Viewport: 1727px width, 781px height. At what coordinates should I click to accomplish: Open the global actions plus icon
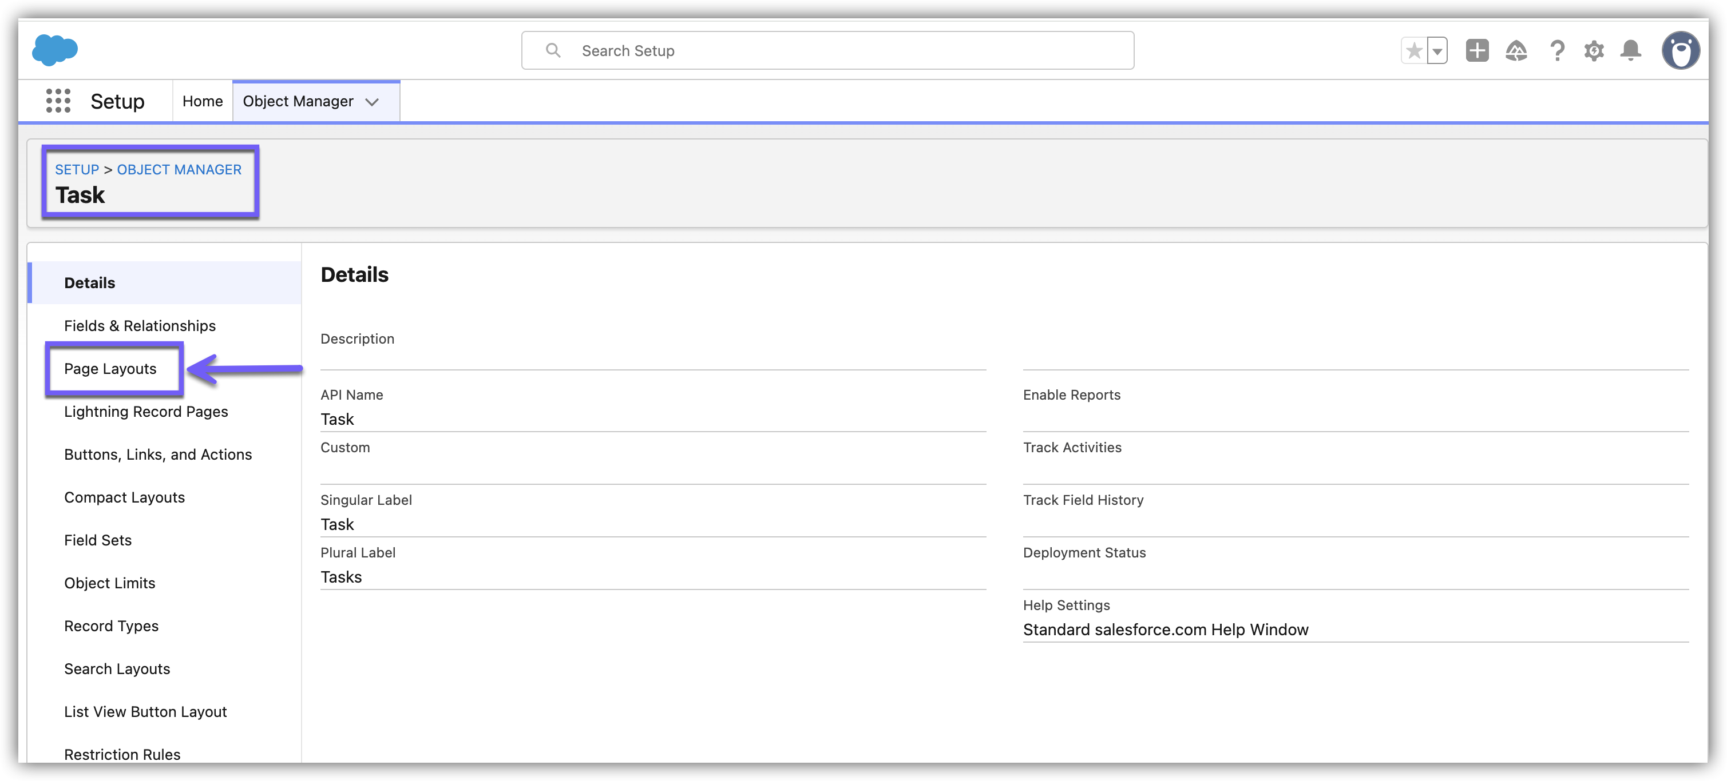tap(1477, 51)
